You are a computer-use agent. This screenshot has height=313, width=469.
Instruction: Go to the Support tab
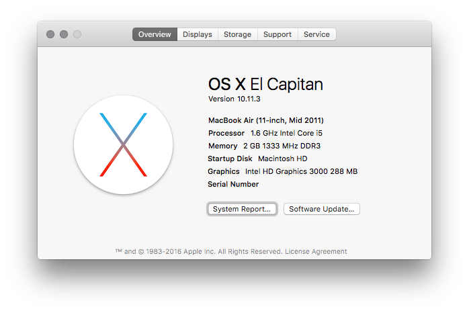(x=278, y=34)
